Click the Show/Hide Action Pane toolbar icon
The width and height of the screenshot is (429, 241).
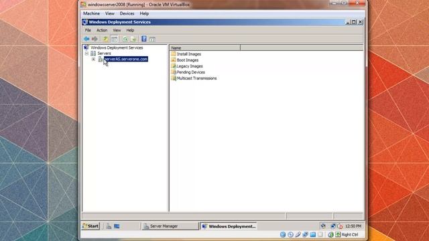(x=152, y=39)
